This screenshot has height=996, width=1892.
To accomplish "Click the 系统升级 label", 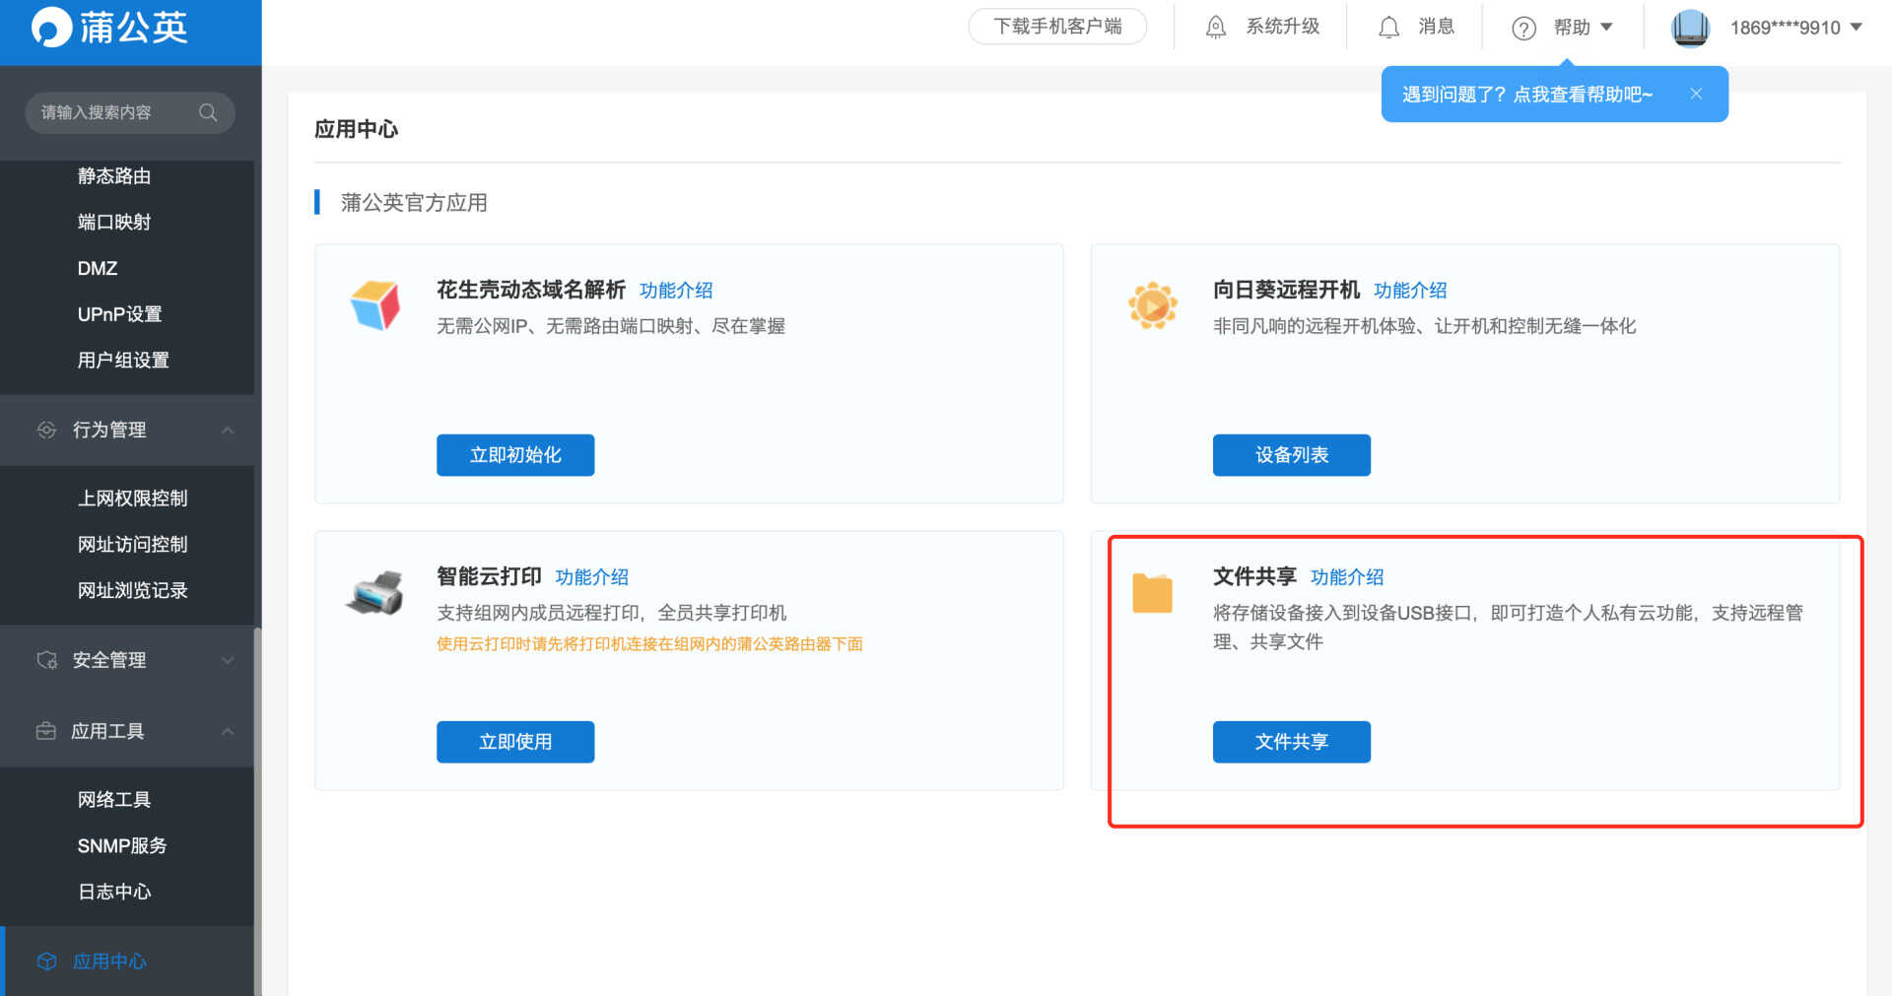I will (1283, 27).
